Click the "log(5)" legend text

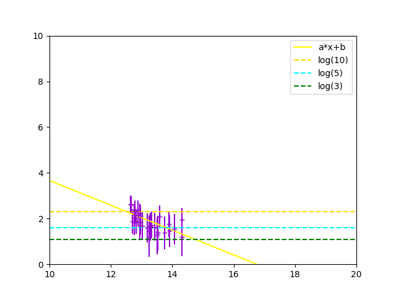[x=330, y=73]
